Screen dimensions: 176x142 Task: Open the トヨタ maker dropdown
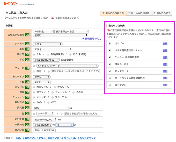tap(48, 44)
